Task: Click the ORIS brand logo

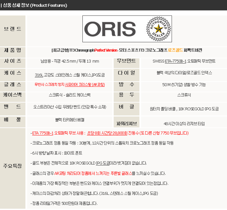Action: point(110,29)
